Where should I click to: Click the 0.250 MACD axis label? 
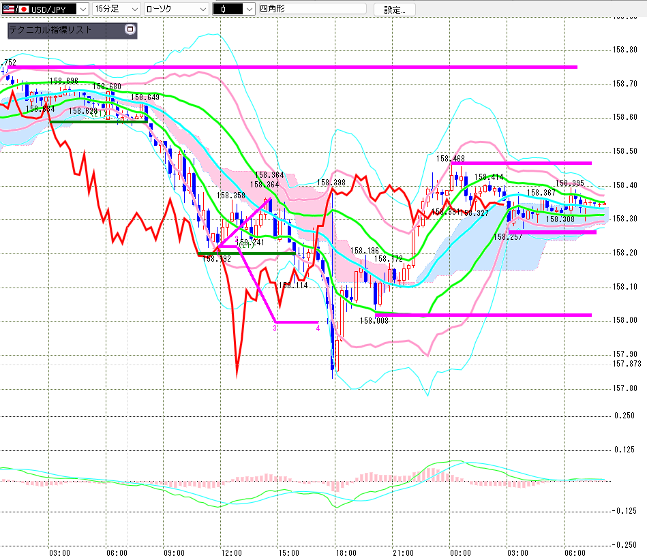click(x=625, y=416)
